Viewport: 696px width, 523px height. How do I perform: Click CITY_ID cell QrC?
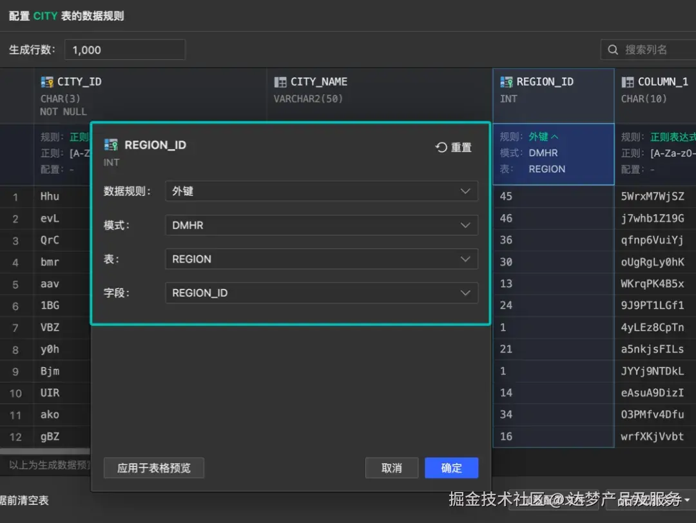pyautogui.click(x=62, y=240)
